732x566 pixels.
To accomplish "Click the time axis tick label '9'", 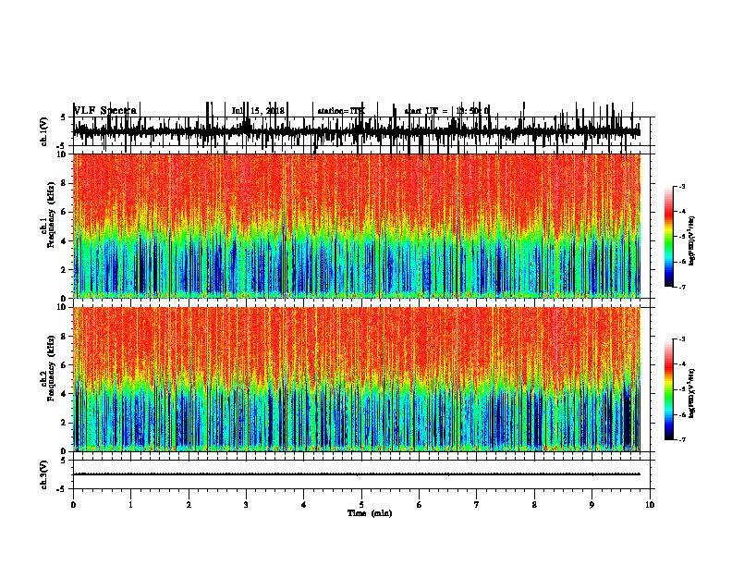I will click(x=592, y=505).
